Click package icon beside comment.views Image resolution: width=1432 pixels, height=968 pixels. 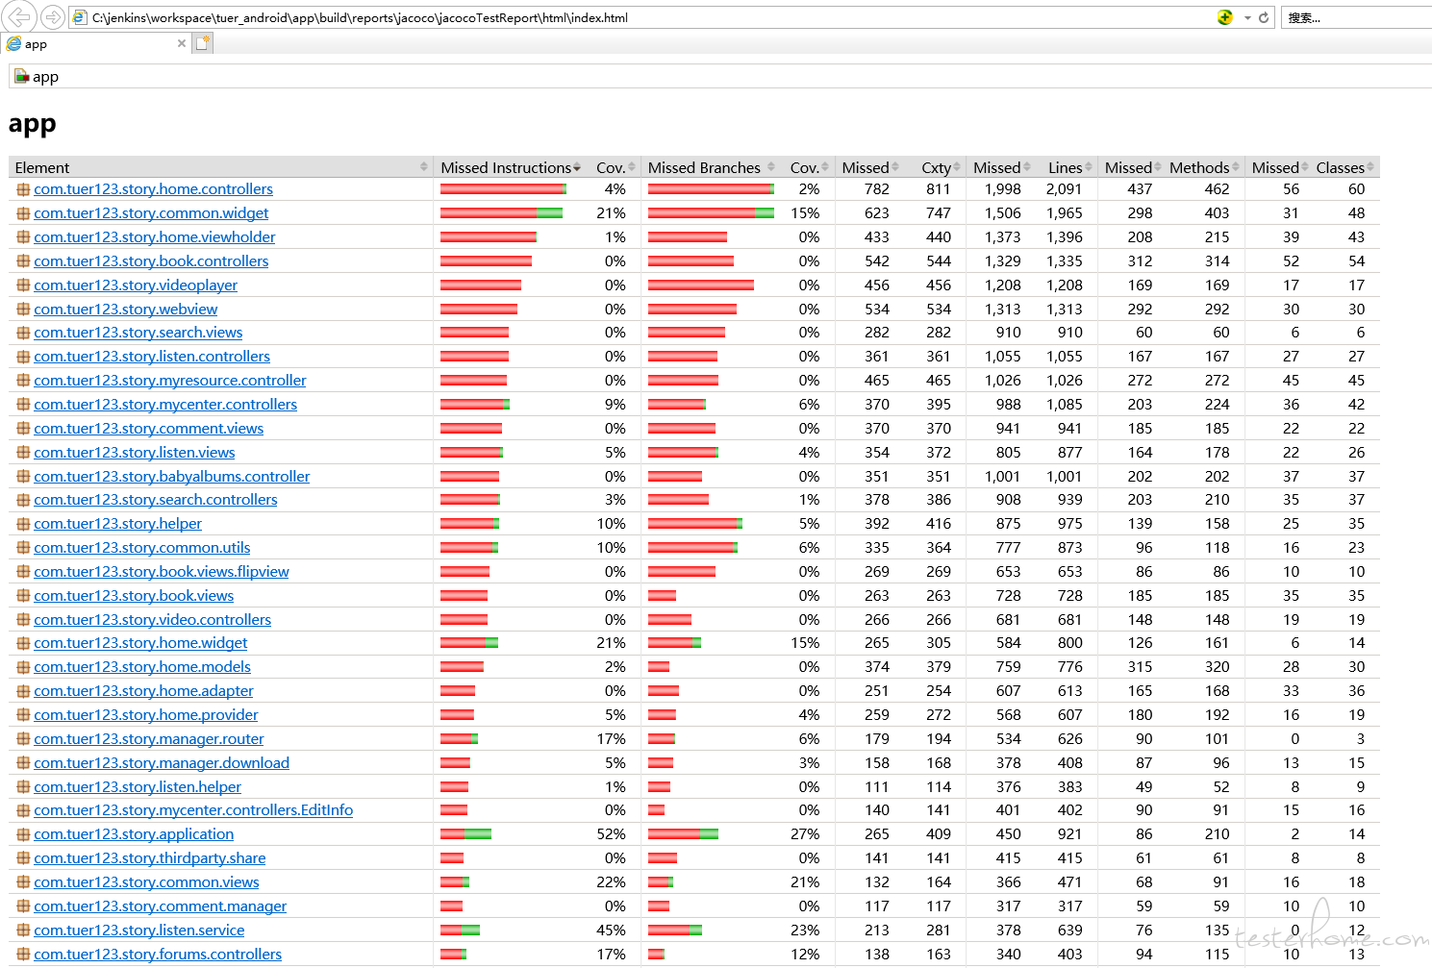[x=23, y=429]
